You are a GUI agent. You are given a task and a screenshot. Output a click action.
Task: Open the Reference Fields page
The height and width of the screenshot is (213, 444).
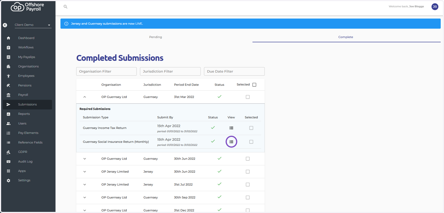30,142
